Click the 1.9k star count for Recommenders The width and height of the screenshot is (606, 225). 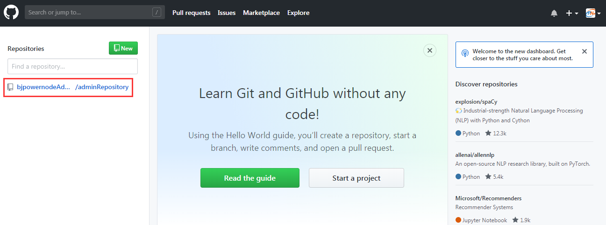coord(521,220)
